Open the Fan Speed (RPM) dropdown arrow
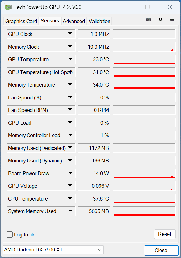Screen dimensions: 181x258 coord(70,110)
